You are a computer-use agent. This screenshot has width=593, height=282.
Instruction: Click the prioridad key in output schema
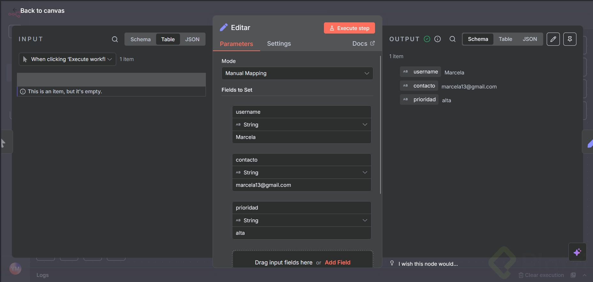click(x=424, y=99)
